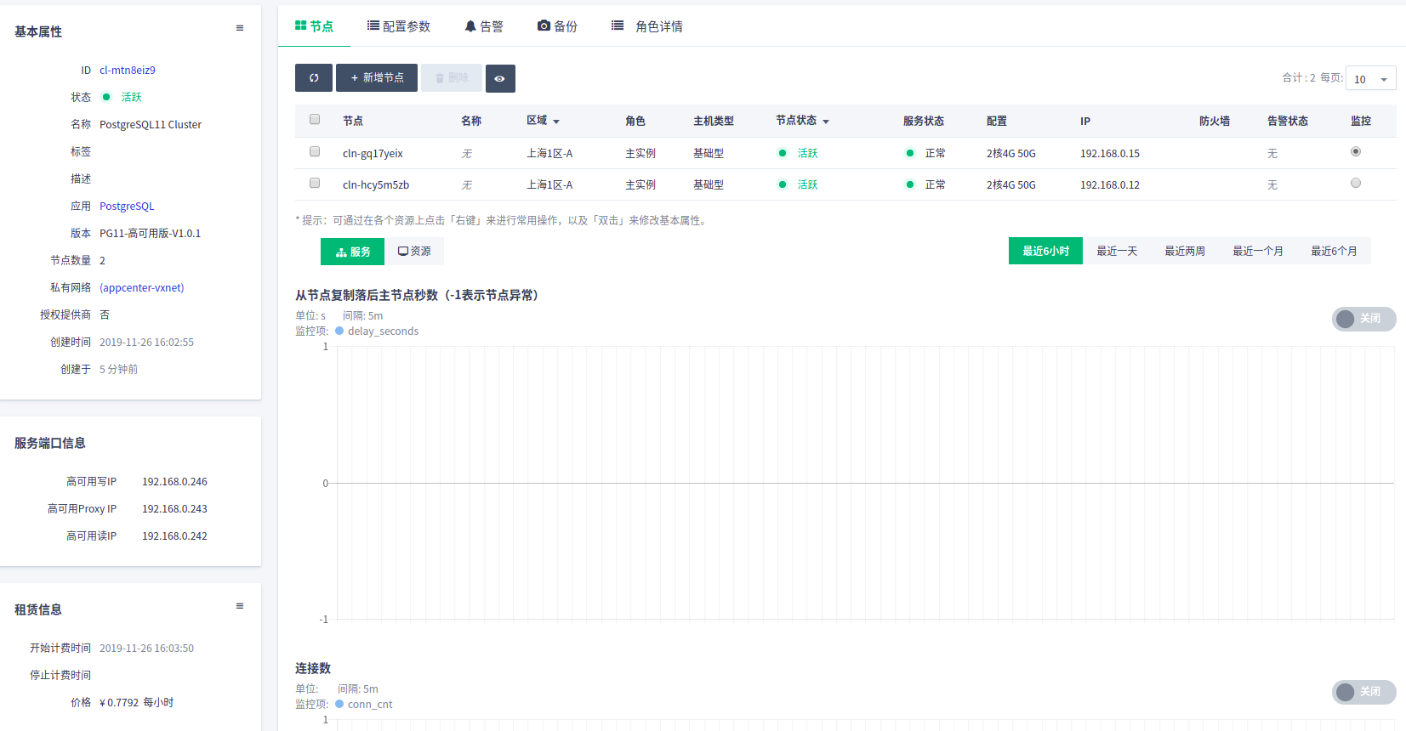Switch to the Nodes tab
This screenshot has height=731, width=1406.
[x=314, y=26]
